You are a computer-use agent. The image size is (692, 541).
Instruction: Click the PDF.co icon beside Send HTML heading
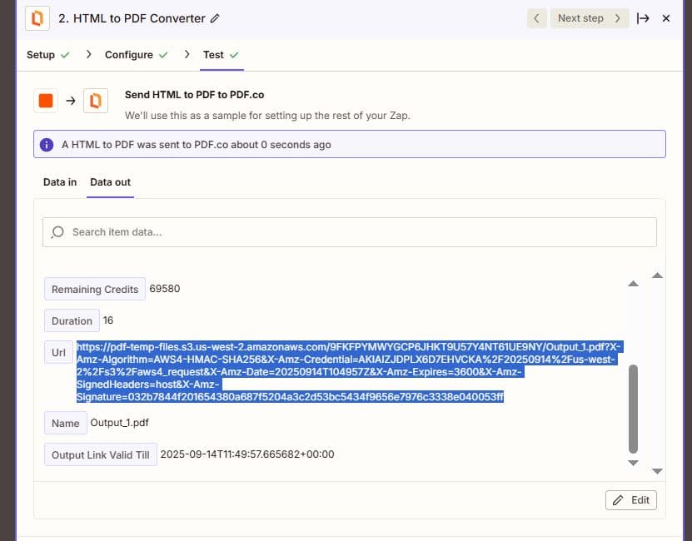[x=95, y=101]
